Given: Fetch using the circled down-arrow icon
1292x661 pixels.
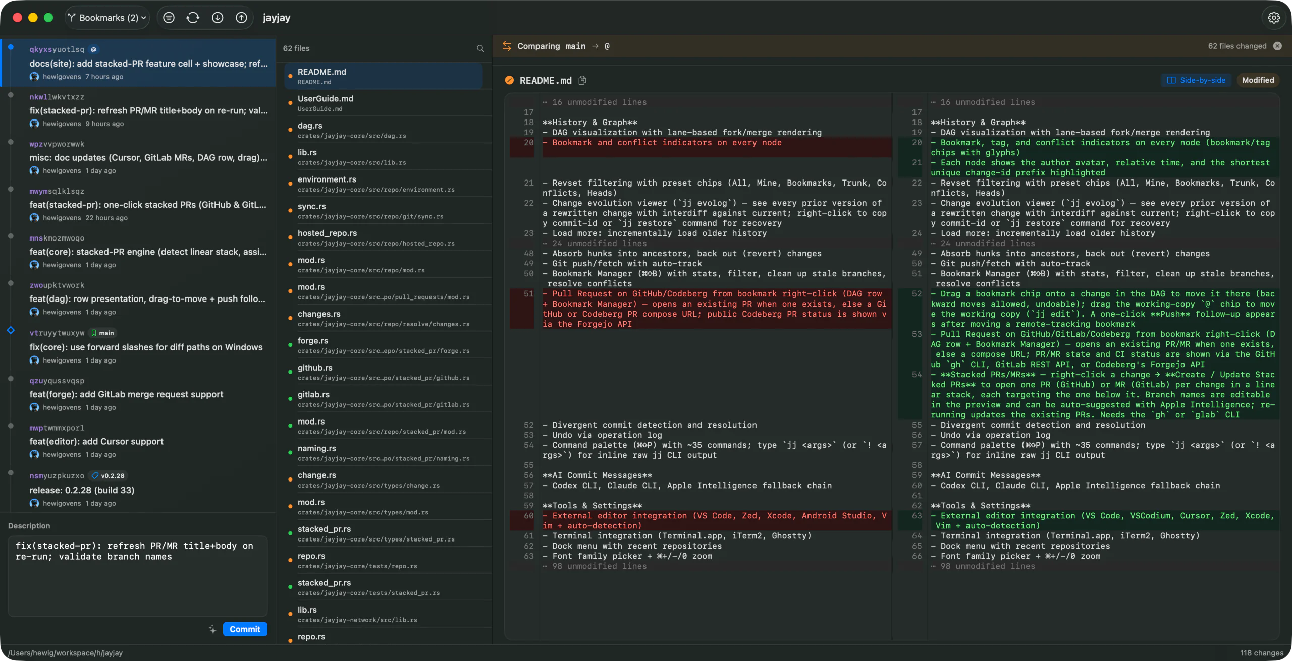Looking at the screenshot, I should 218,18.
